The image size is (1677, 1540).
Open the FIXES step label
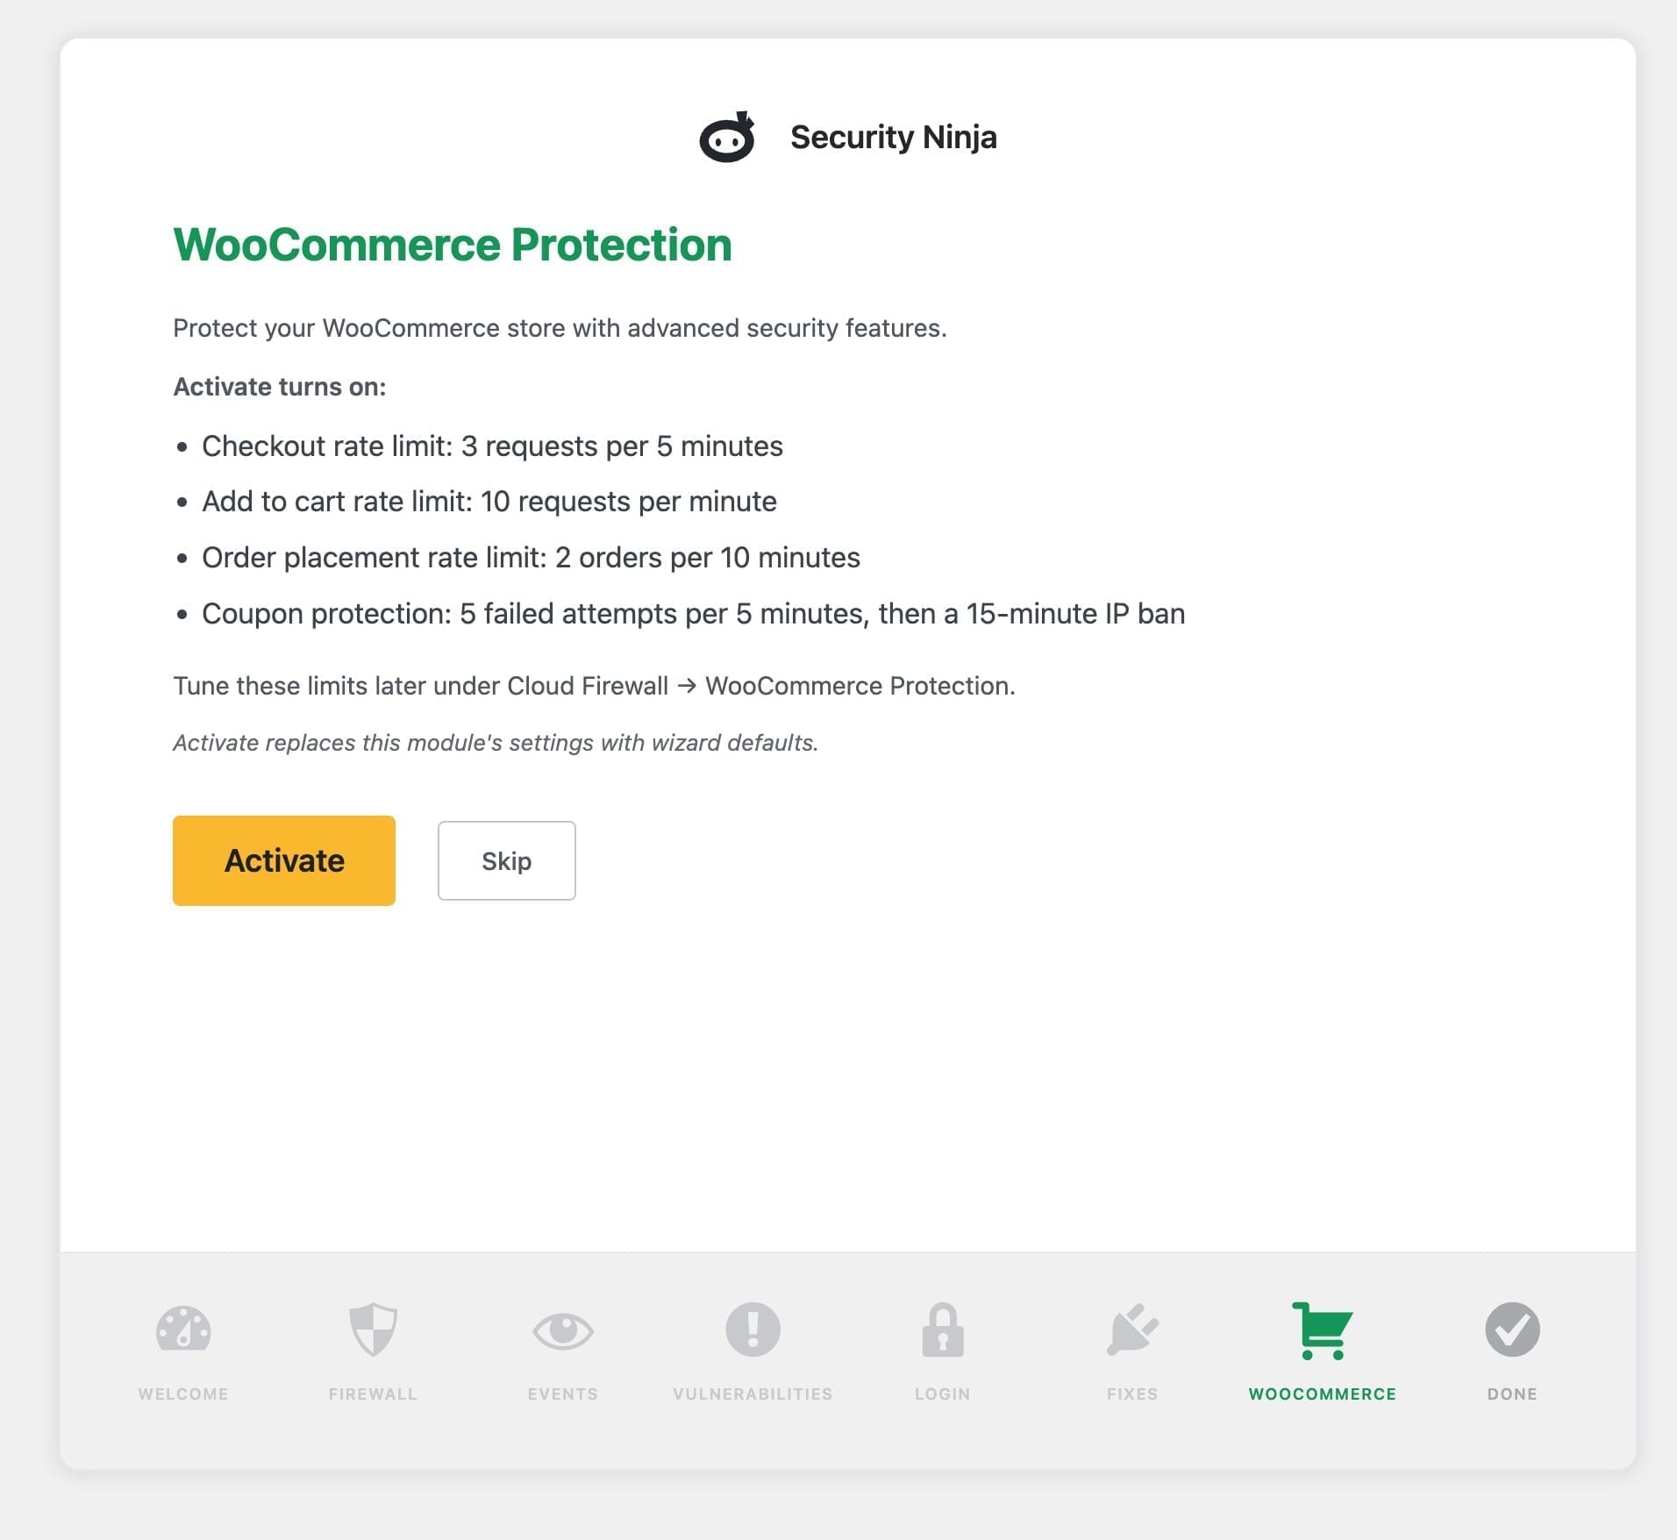pyautogui.click(x=1132, y=1394)
